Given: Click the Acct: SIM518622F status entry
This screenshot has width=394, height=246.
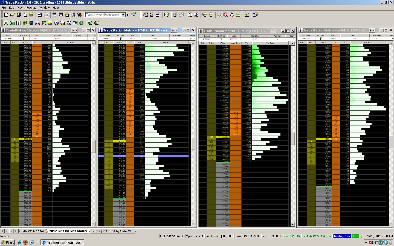Looking at the screenshot, I should coord(172,236).
